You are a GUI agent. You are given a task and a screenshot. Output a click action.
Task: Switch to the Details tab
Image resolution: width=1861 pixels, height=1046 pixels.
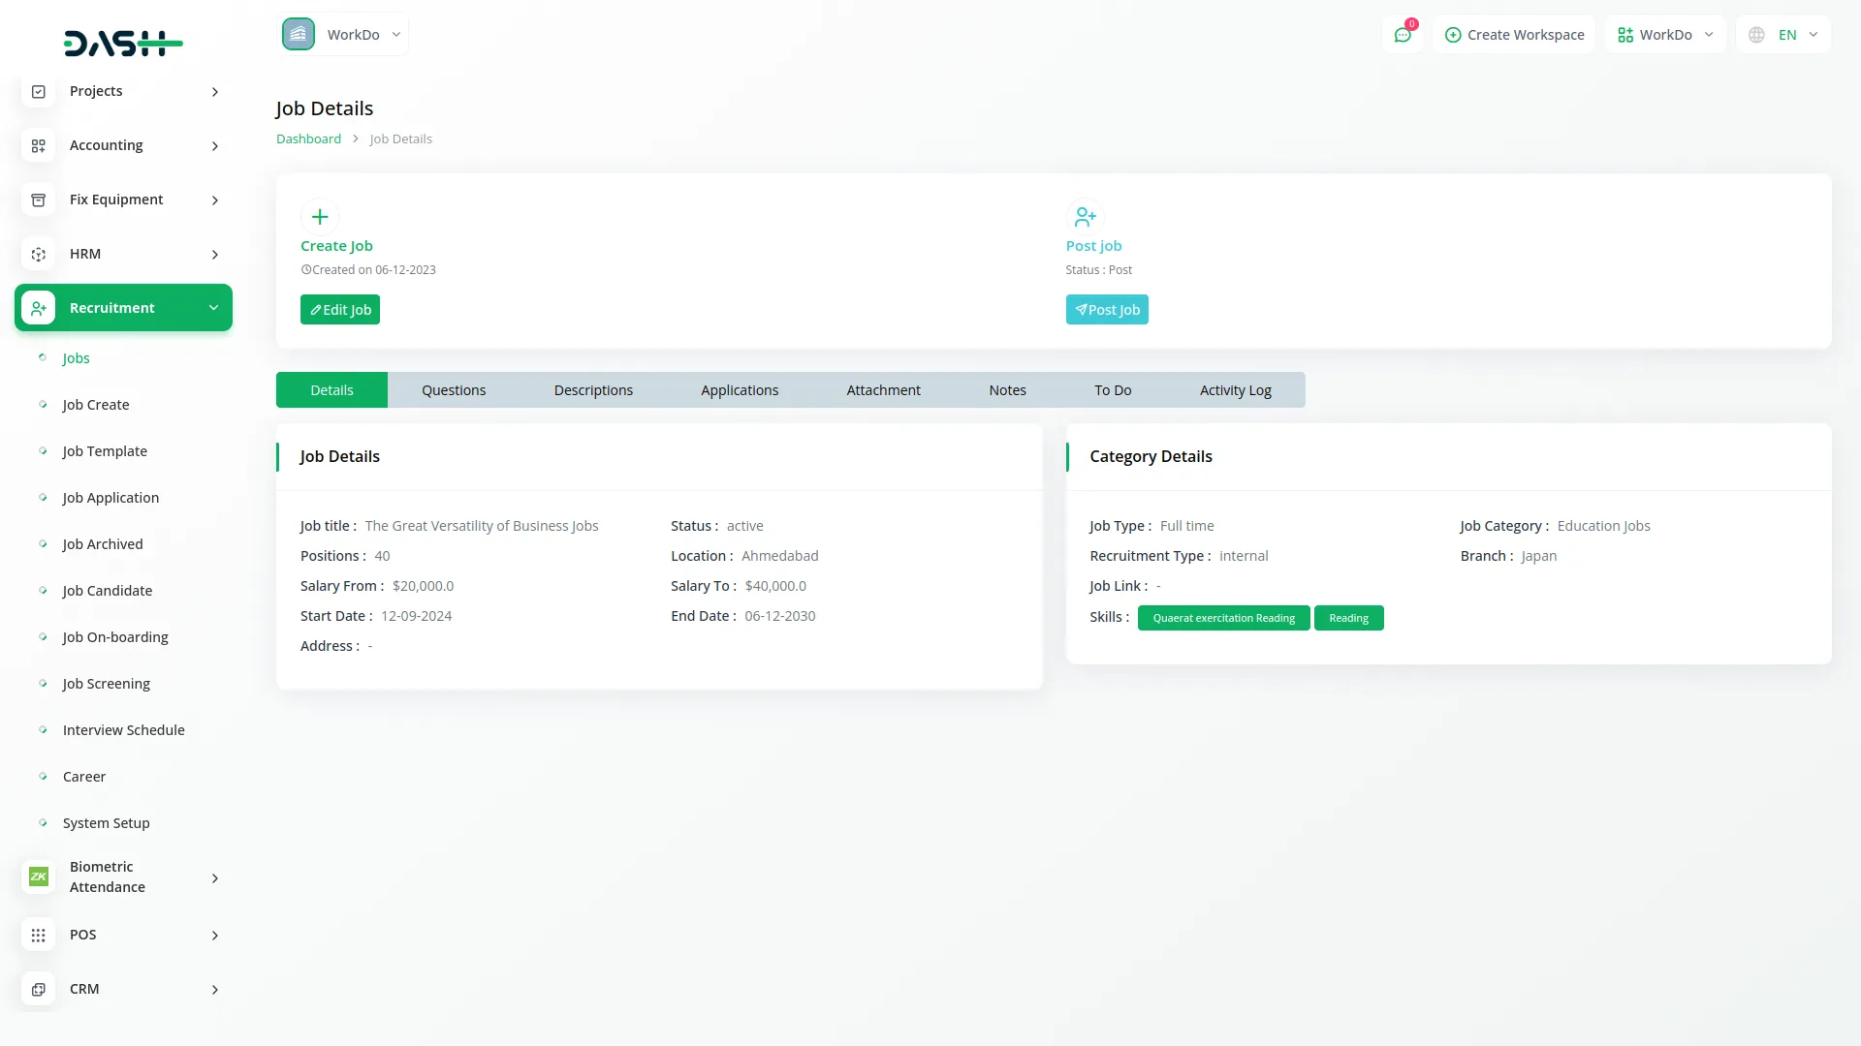coord(331,390)
